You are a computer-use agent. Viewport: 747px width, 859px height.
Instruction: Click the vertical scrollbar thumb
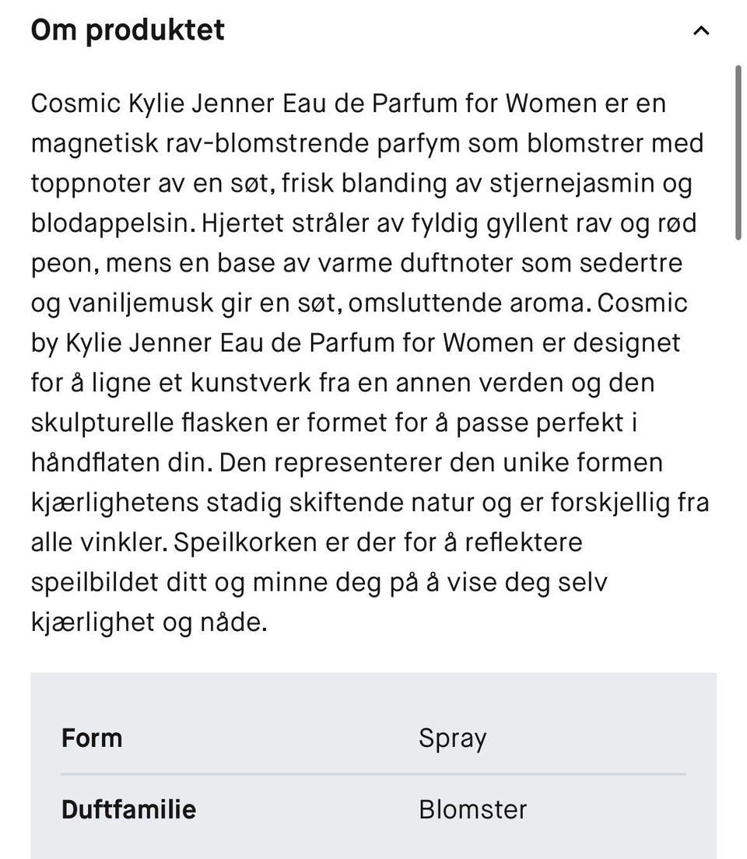[x=738, y=153]
